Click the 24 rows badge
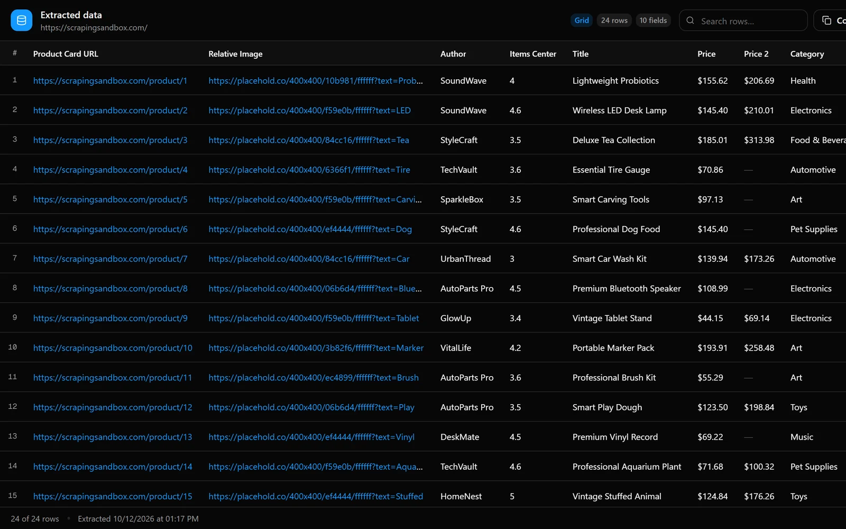This screenshot has height=529, width=846. point(614,21)
